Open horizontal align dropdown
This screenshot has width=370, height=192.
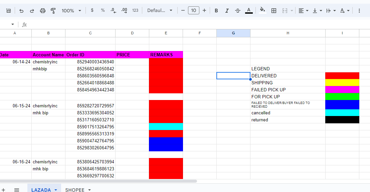point(304,11)
